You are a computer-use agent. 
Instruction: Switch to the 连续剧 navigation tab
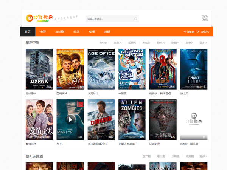pos(59,32)
